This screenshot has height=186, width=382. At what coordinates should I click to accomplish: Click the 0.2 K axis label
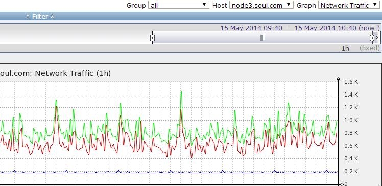[351, 171]
